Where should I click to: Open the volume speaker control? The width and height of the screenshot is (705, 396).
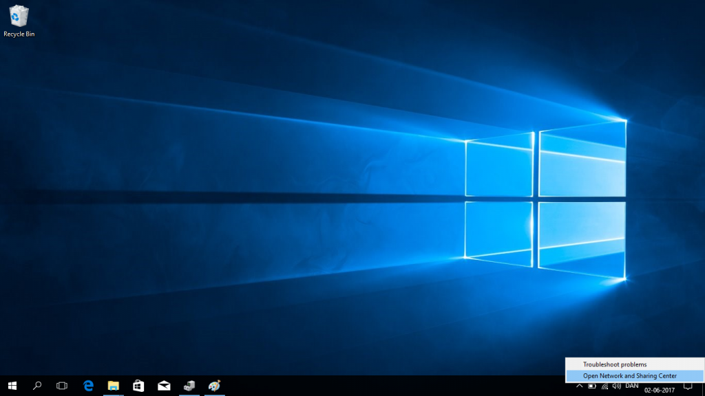pyautogui.click(x=616, y=386)
